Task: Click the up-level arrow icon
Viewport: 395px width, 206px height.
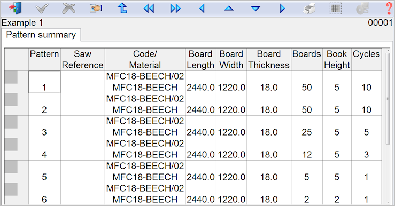Action: tap(122, 9)
